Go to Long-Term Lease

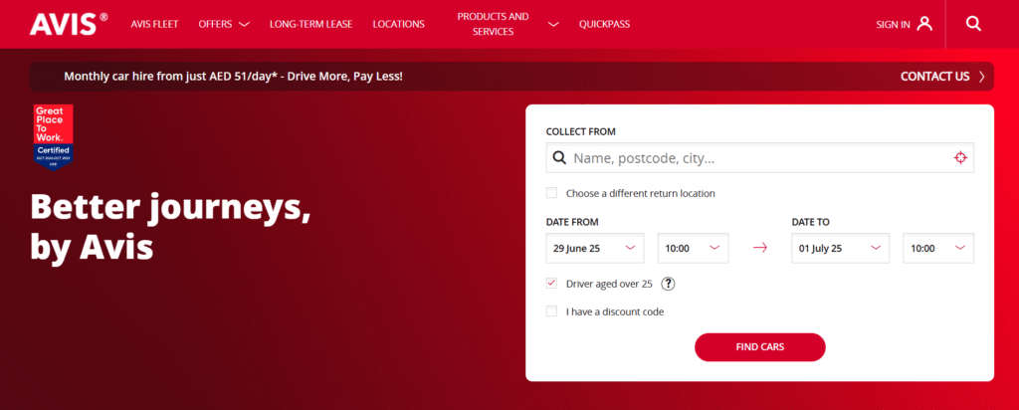[310, 24]
